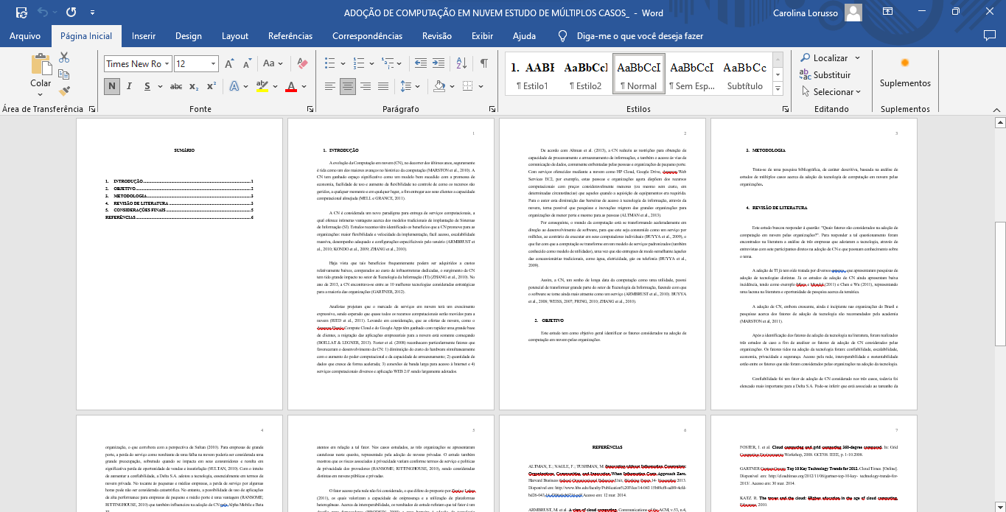Click the Copy icon in the clipboard group
This screenshot has height=512, width=1006.
[x=64, y=74]
